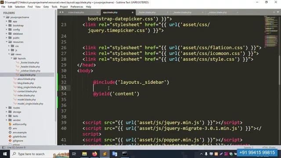Click the bootstrap folder icon
This screenshot has width=281, height=158.
coord(10,25)
